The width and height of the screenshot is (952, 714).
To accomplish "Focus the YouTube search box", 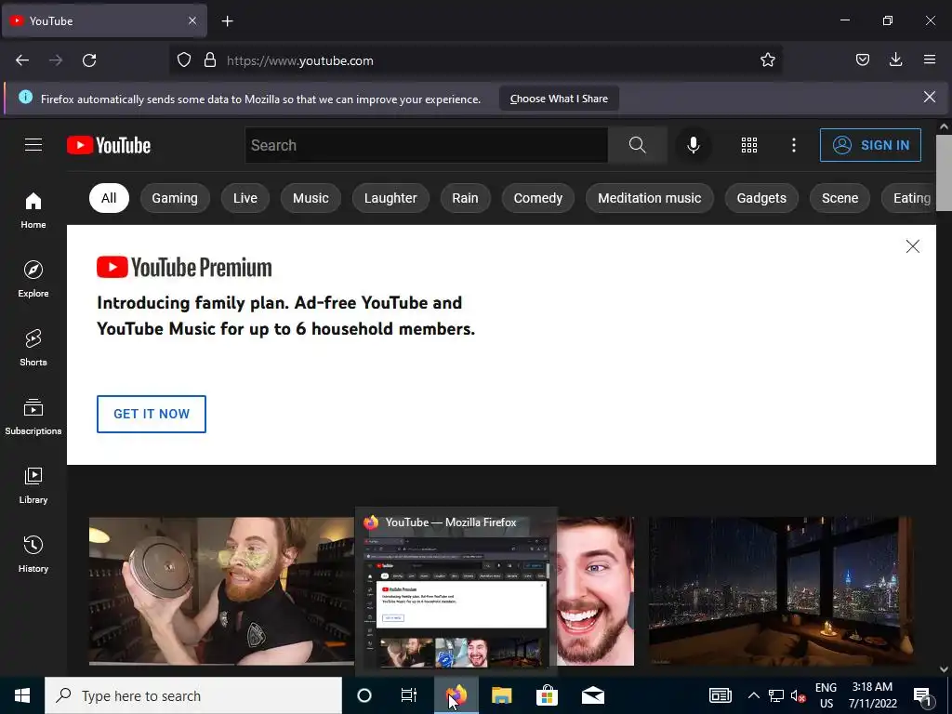I will [x=426, y=145].
